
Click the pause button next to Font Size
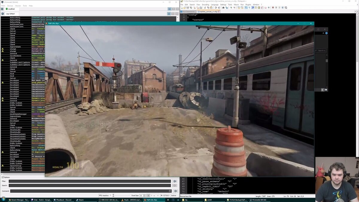tap(148, 195)
